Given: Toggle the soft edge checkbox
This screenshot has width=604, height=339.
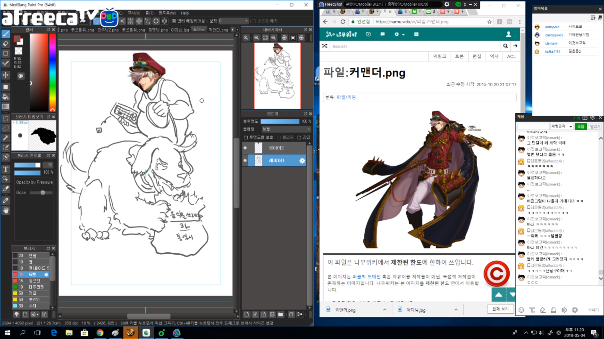Looking at the screenshot, I should click(x=254, y=21).
